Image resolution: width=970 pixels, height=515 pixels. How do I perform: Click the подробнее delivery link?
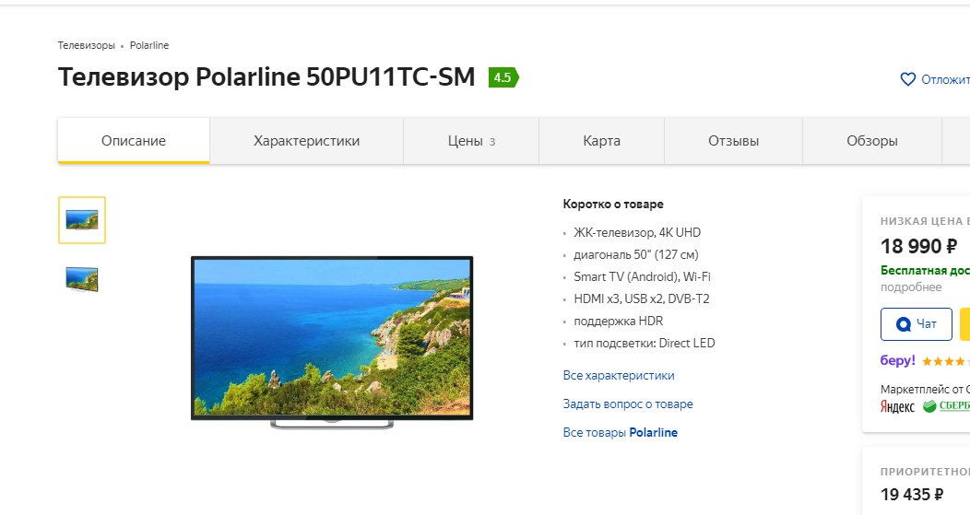click(911, 287)
